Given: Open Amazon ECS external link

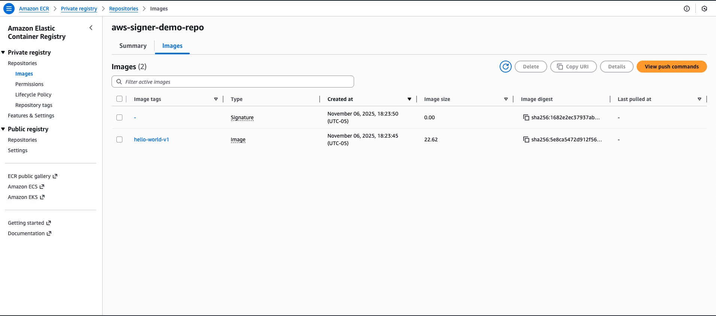Looking at the screenshot, I should click(x=26, y=187).
